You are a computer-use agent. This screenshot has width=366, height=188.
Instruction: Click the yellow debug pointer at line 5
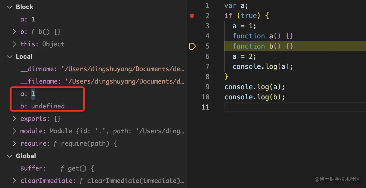point(192,46)
